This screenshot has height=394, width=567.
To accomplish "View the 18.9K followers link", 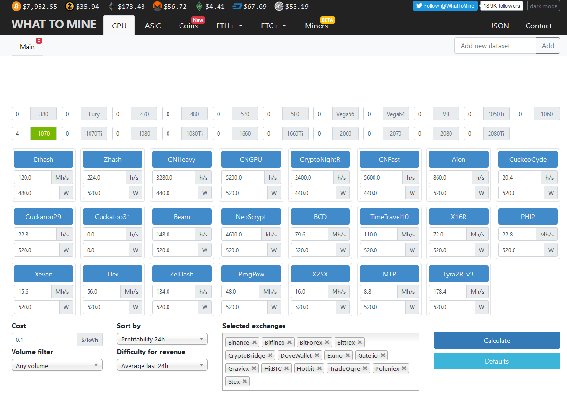I will 502,6.
